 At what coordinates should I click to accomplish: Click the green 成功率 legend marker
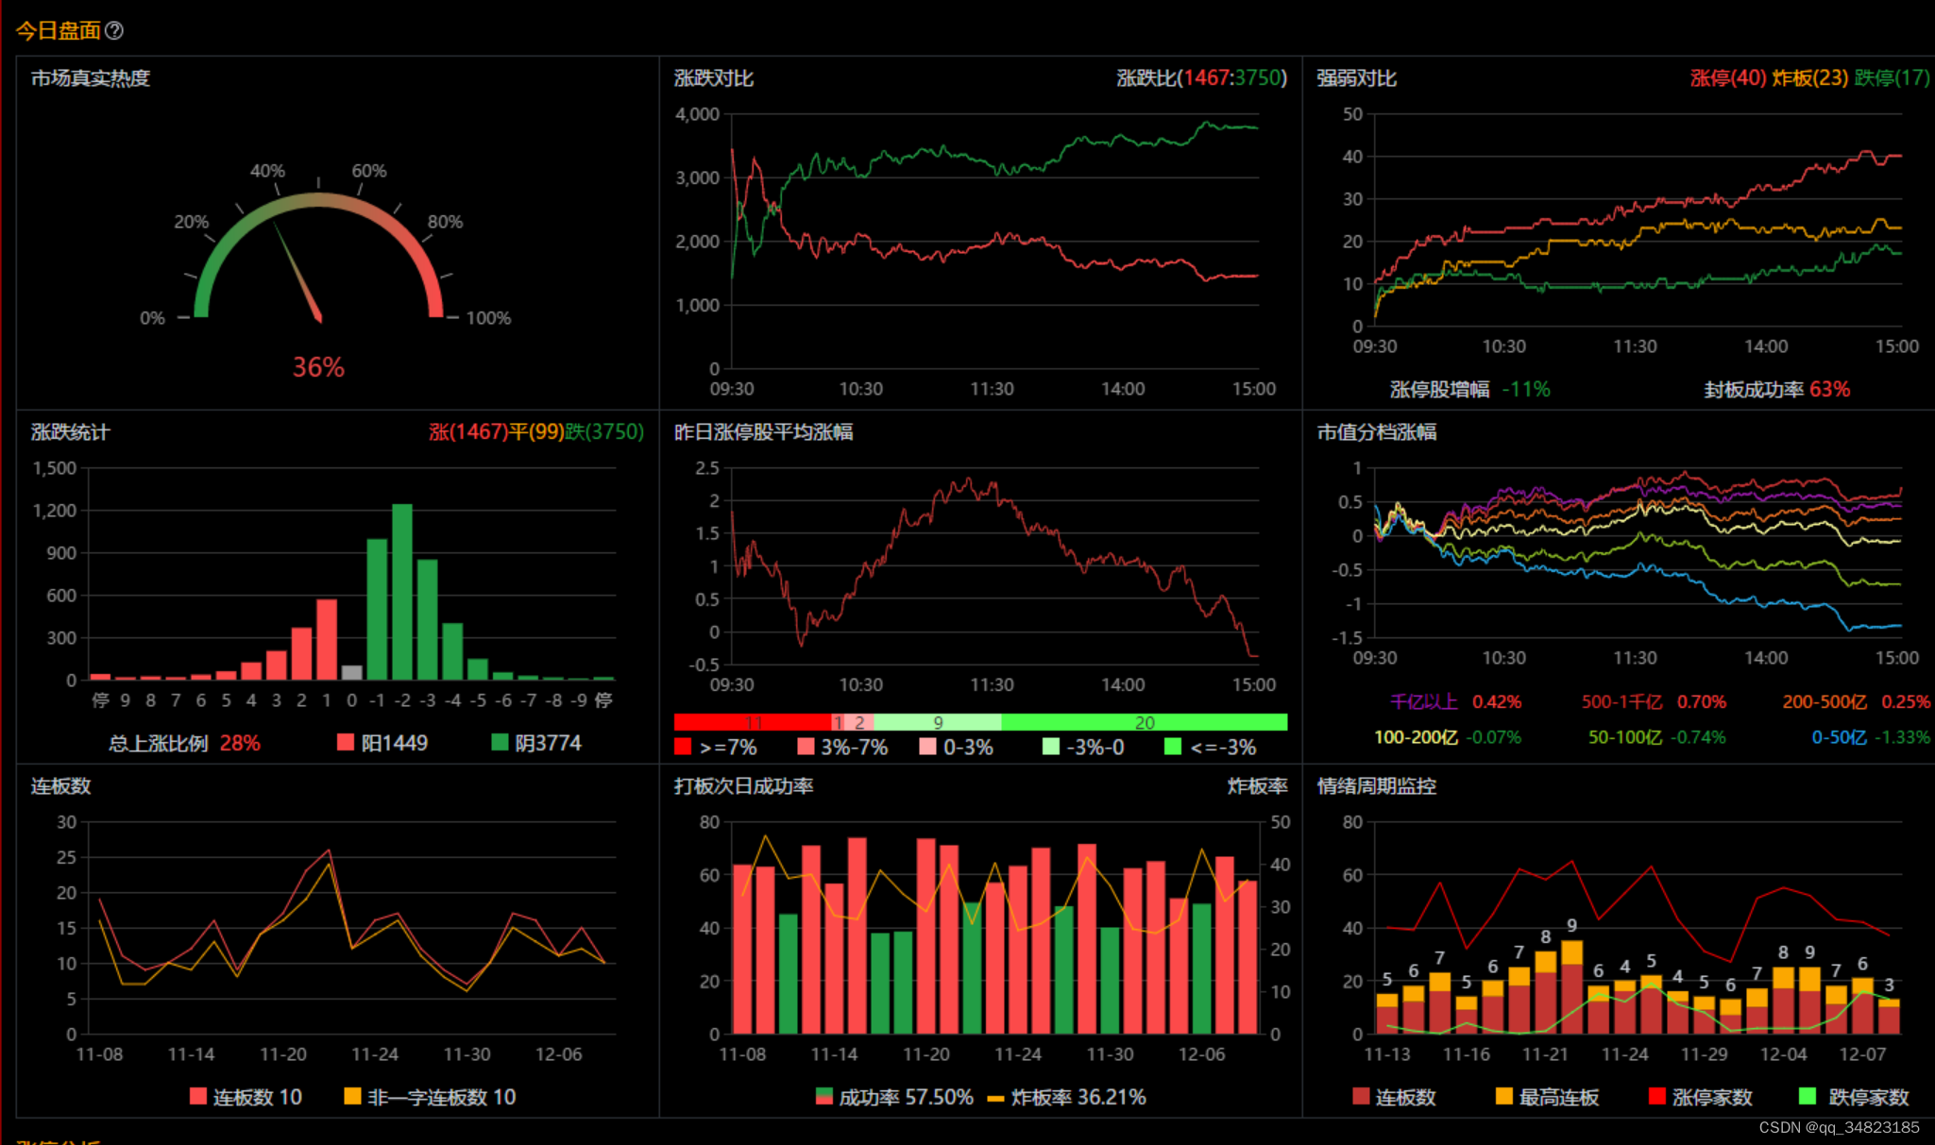pos(824,1096)
